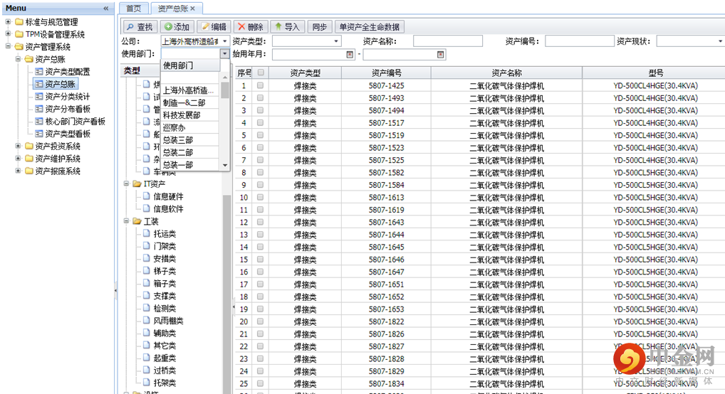Click the 查找 search toolbar icon
The height and width of the screenshot is (394, 725).
click(x=130, y=27)
